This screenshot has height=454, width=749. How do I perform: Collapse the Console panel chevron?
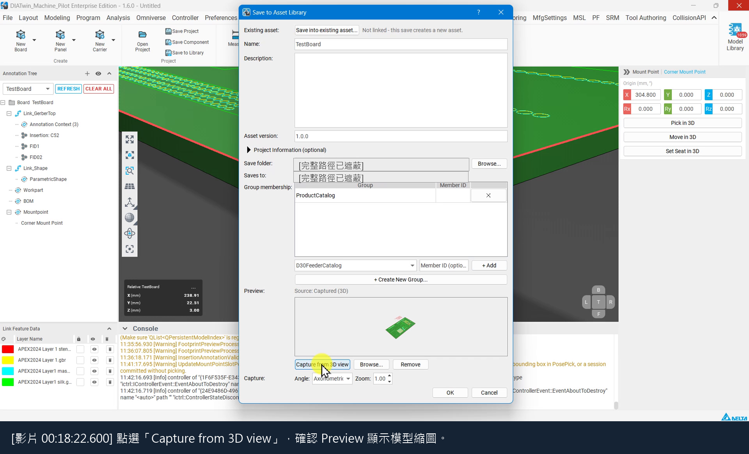(x=125, y=328)
